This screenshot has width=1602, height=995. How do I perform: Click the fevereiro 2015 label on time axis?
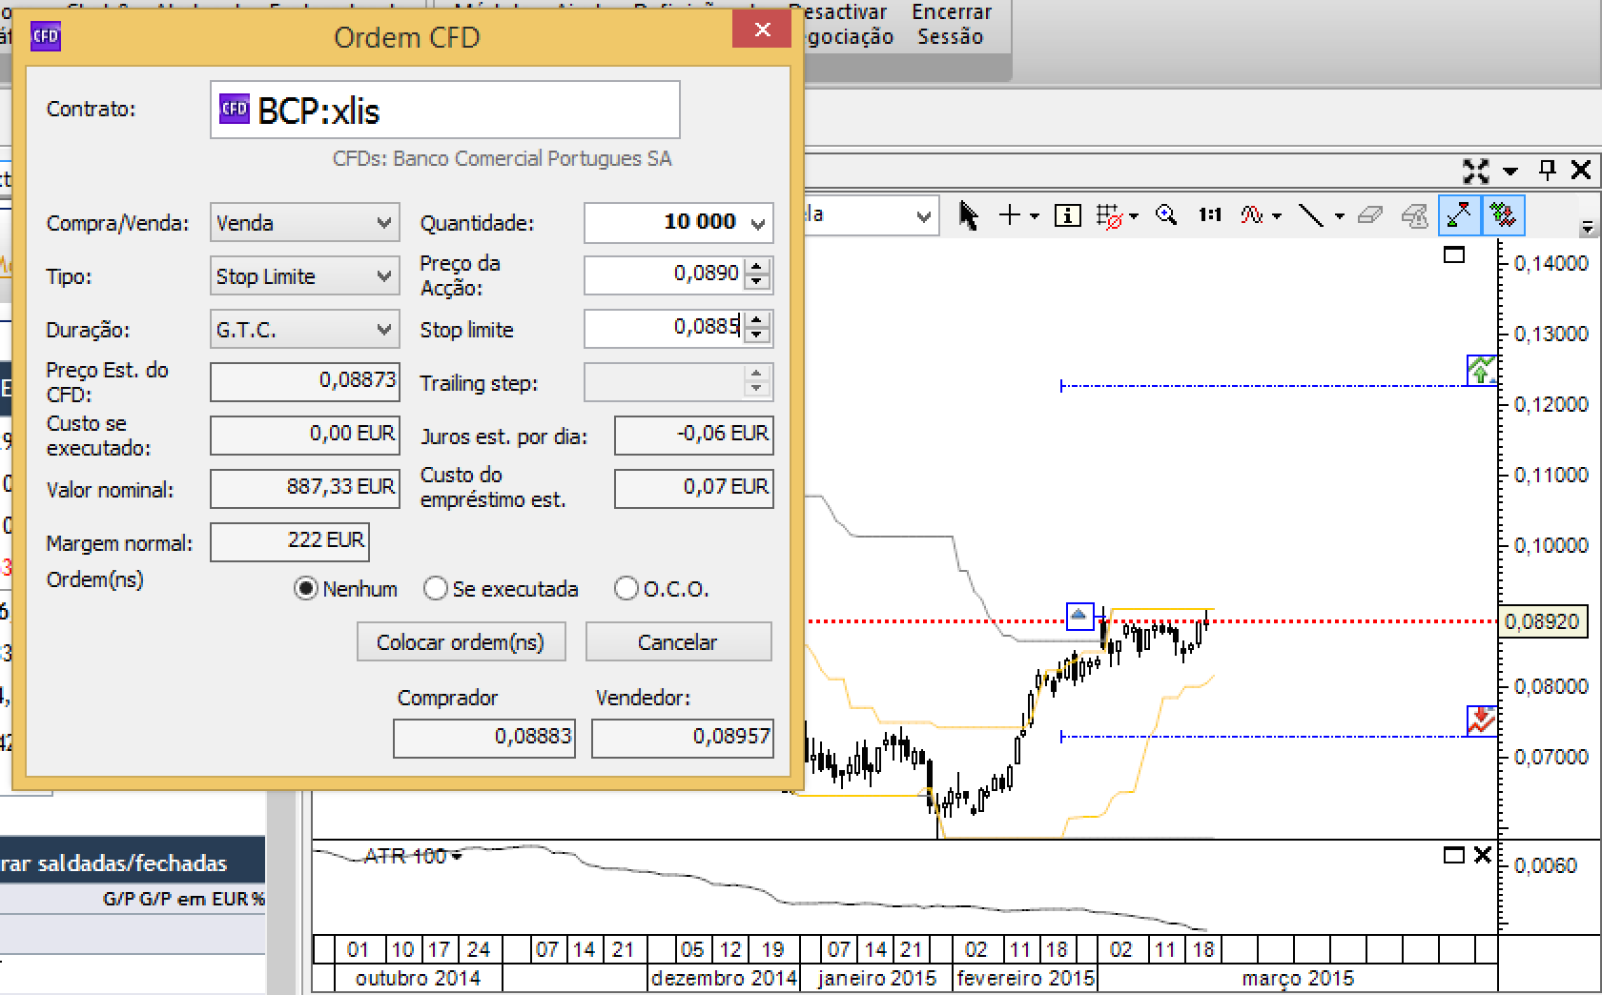(x=1026, y=979)
